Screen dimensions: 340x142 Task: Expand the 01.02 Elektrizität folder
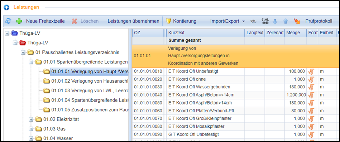(x=31, y=119)
